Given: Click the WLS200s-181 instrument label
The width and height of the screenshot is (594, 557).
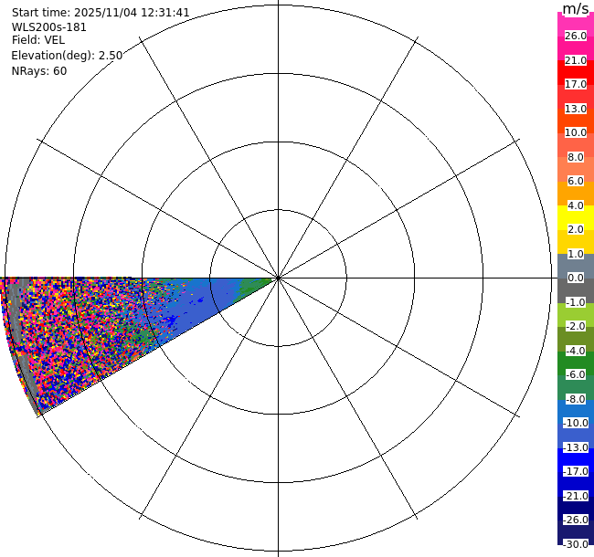Looking at the screenshot, I should click(48, 27).
